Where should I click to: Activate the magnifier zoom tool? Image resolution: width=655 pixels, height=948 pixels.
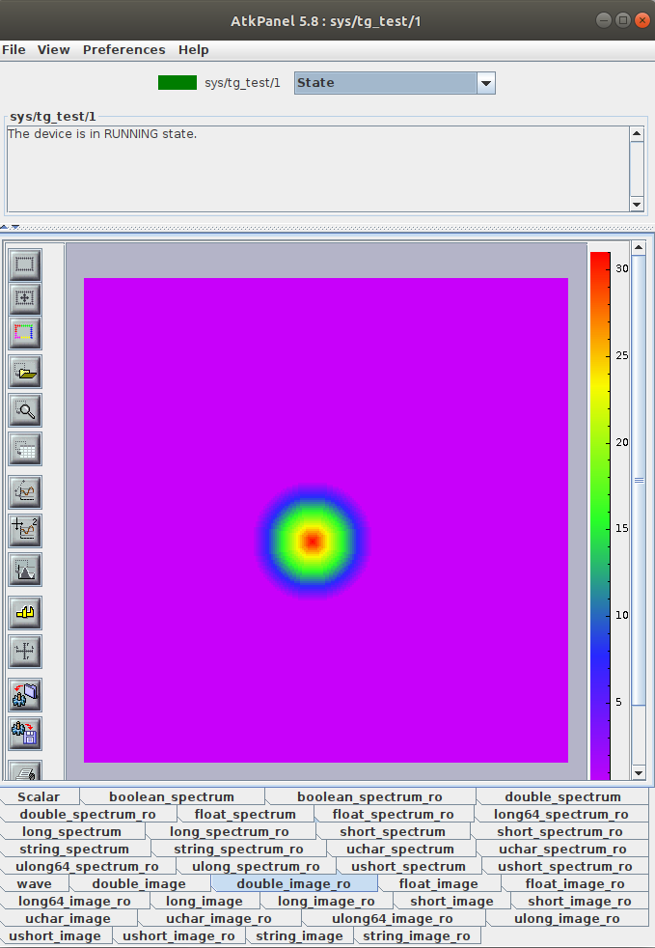tap(25, 410)
